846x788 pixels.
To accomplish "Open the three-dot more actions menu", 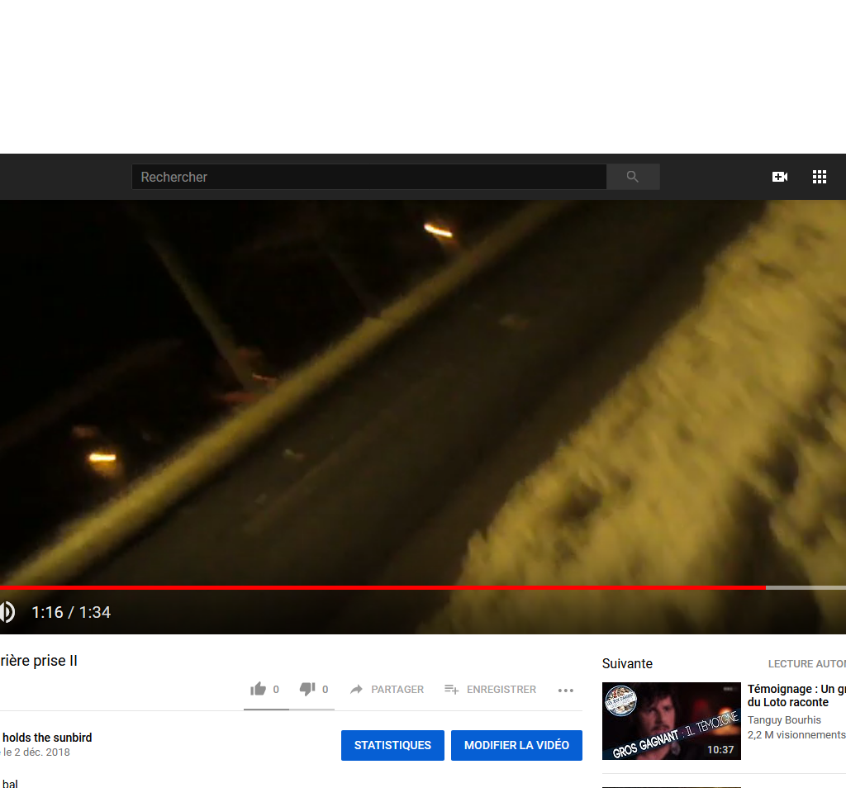I will pyautogui.click(x=565, y=690).
